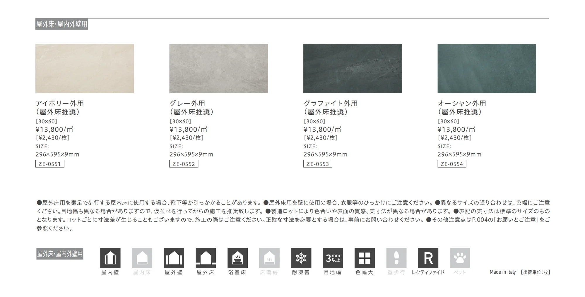Click 296×595×9mm size under グラファイト
Image resolution: width=585 pixels, height=297 pixels.
tap(326, 154)
